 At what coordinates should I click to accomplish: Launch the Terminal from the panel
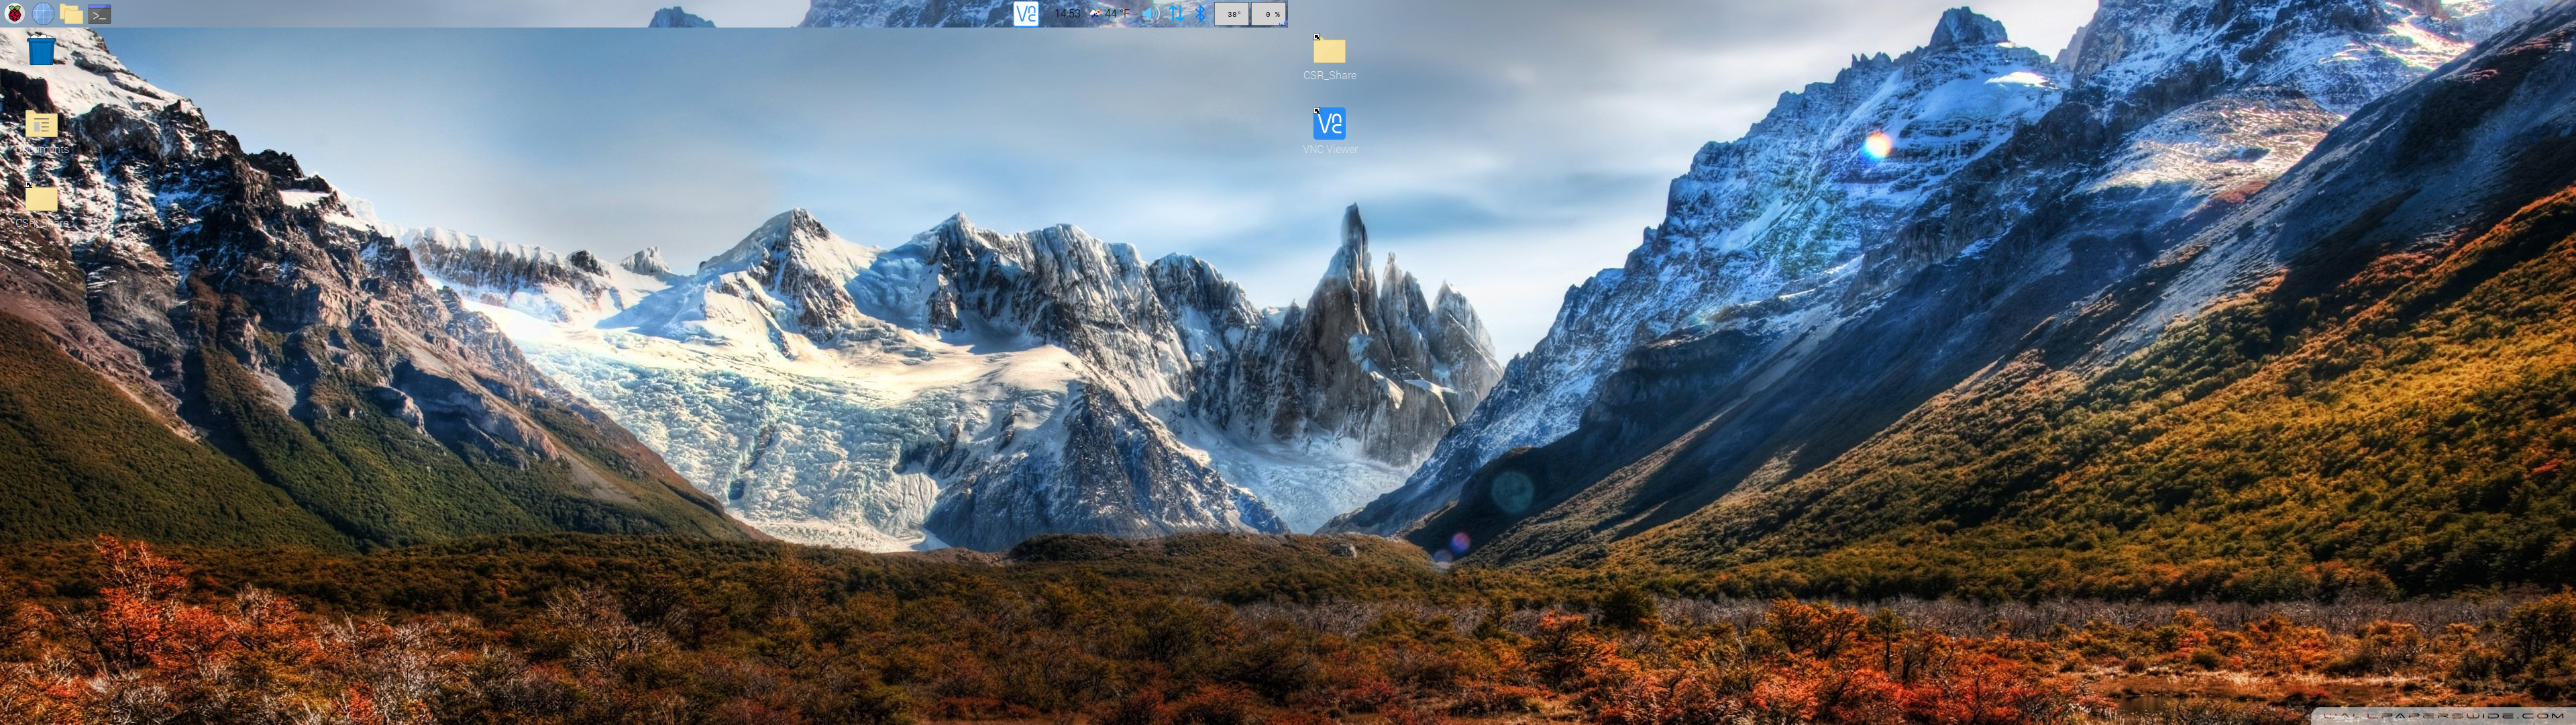(x=99, y=14)
